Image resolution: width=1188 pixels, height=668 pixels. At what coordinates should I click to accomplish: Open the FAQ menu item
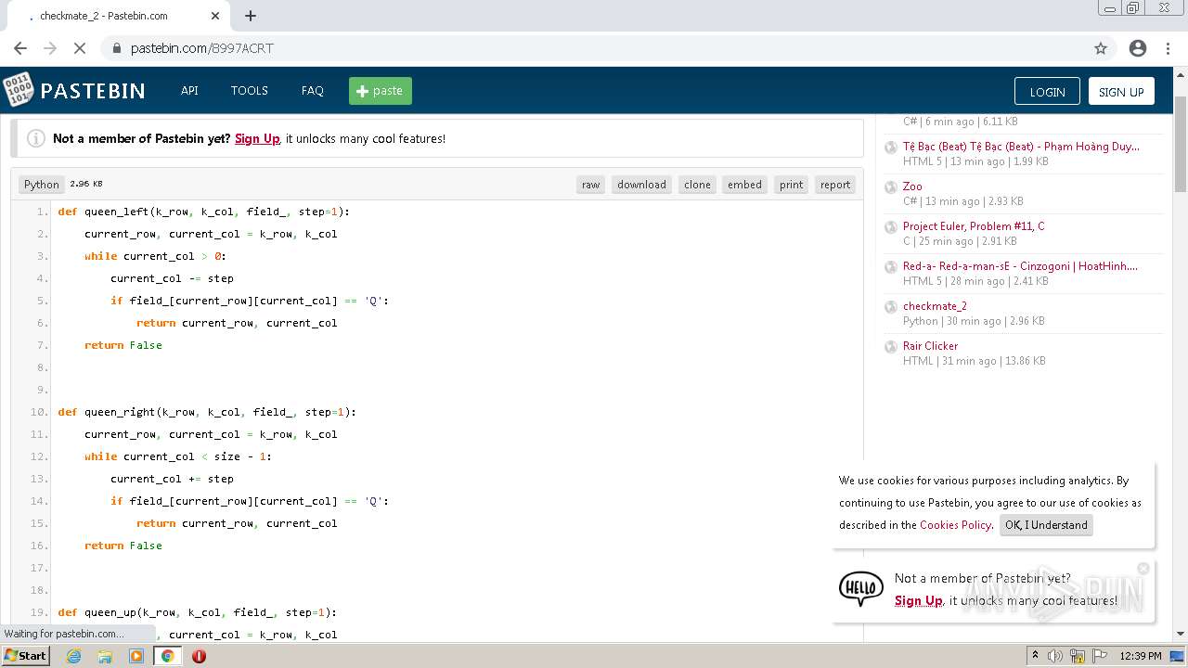(x=313, y=91)
